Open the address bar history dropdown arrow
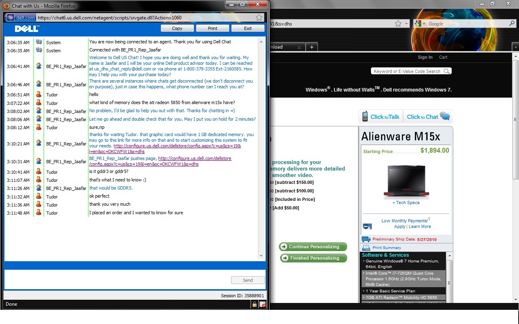Screen dimensions: 519x324 point(407,24)
